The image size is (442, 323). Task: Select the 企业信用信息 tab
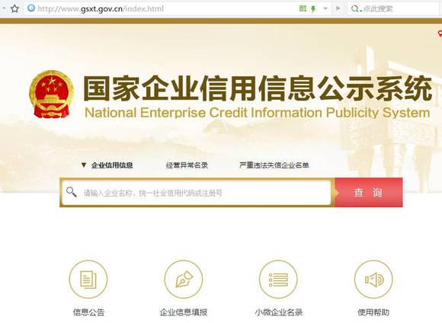[112, 165]
